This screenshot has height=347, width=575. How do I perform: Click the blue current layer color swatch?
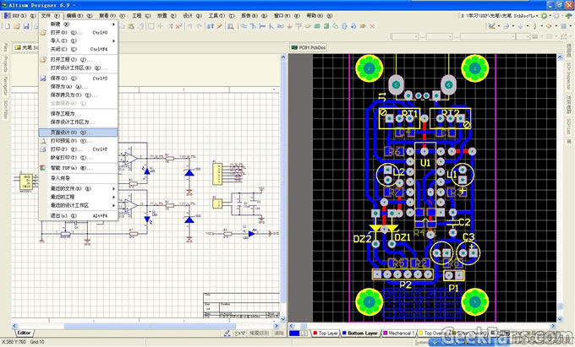(x=295, y=333)
